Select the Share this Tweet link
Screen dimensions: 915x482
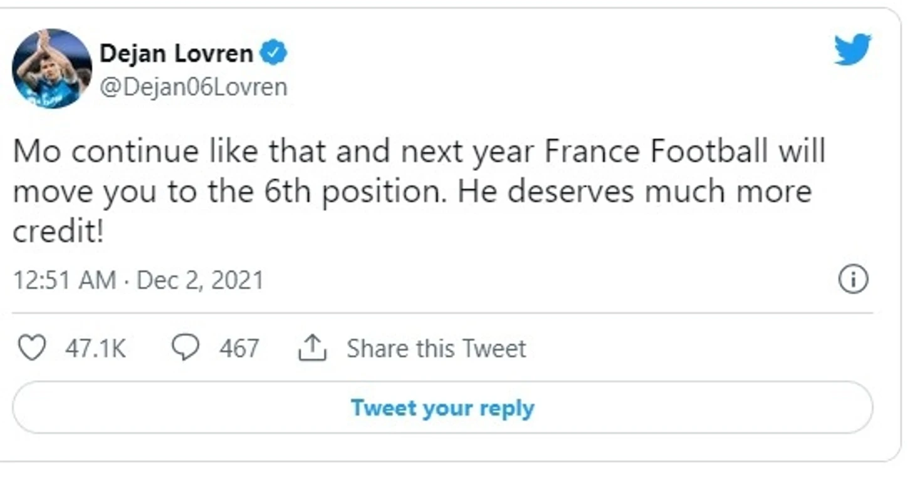pos(436,349)
